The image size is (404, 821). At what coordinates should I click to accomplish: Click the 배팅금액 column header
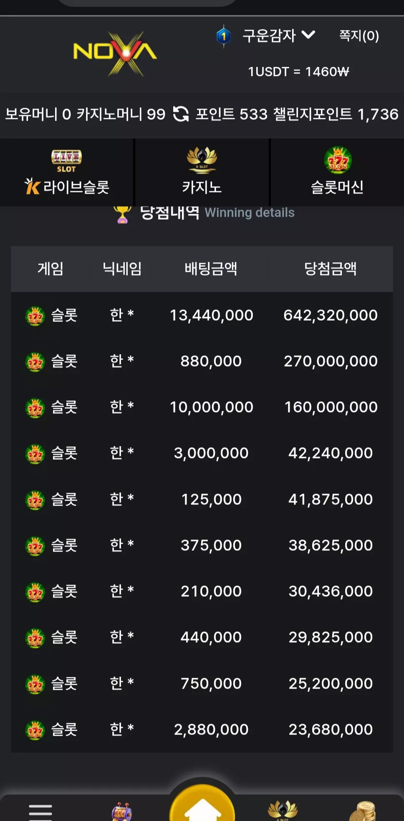pyautogui.click(x=211, y=269)
